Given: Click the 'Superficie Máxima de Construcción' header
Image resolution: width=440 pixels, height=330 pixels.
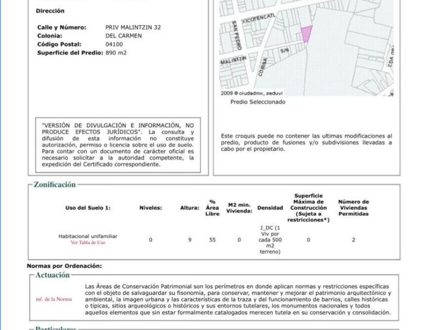Looking at the screenshot, I should point(309,207).
